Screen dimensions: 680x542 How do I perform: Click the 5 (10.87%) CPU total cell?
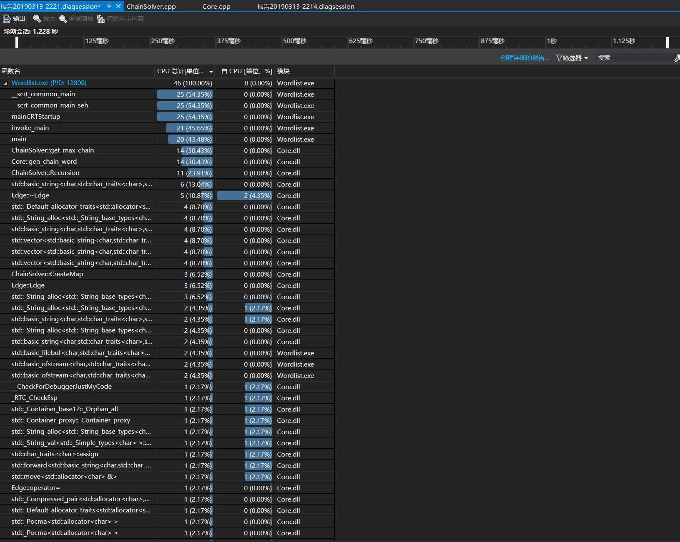click(x=185, y=196)
